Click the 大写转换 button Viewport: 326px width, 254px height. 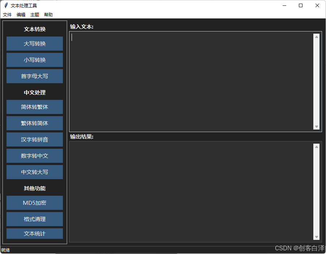tap(34, 43)
